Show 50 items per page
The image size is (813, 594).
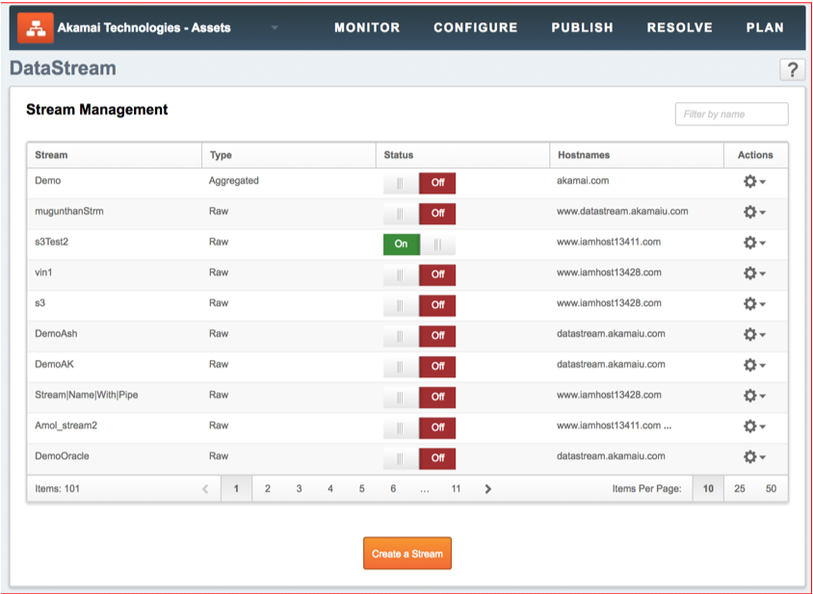click(x=771, y=489)
